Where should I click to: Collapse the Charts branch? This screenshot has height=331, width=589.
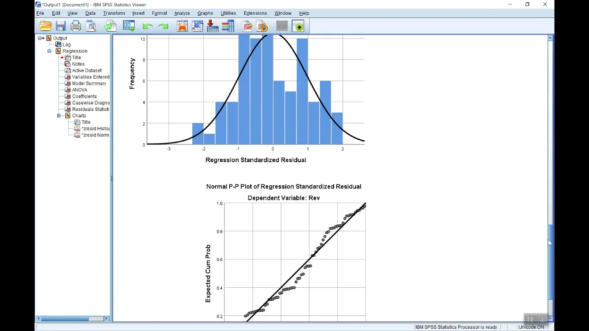pos(59,115)
